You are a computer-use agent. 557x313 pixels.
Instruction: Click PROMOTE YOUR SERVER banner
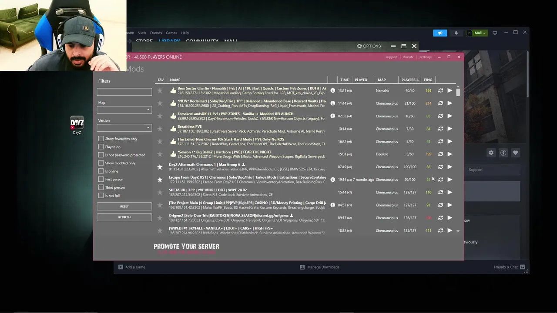point(186,249)
